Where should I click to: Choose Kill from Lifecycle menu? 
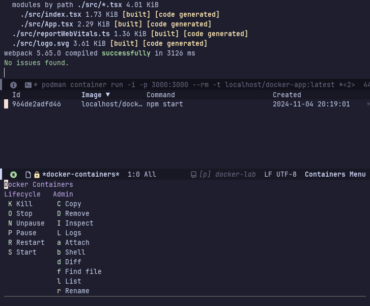(24, 204)
